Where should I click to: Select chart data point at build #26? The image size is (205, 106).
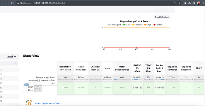pyautogui.click(x=120, y=47)
